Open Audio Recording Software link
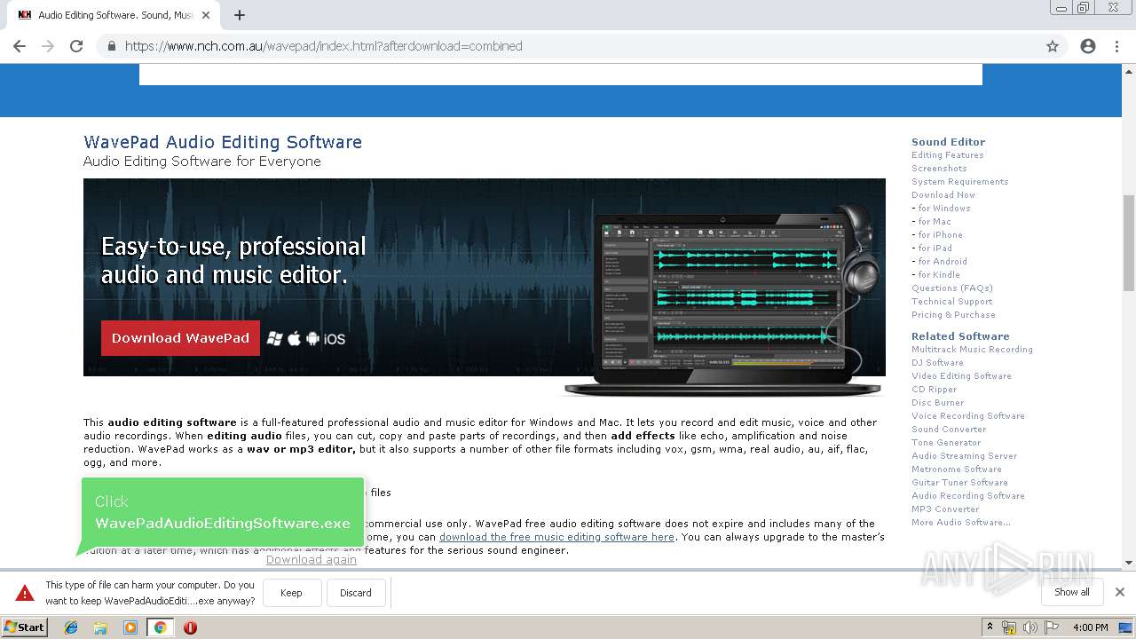Image resolution: width=1136 pixels, height=639 pixels. pos(967,496)
